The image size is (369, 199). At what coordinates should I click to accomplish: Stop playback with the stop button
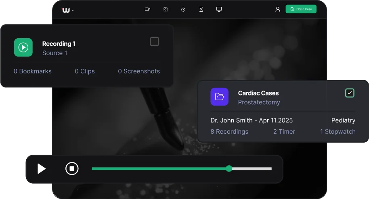[72, 169]
